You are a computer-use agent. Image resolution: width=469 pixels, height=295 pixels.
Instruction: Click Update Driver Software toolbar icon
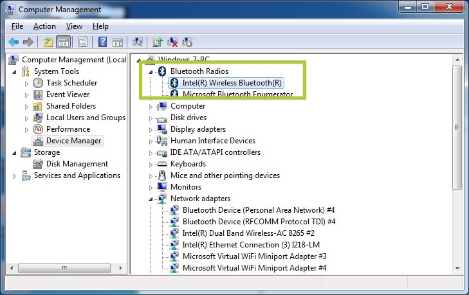pos(158,42)
